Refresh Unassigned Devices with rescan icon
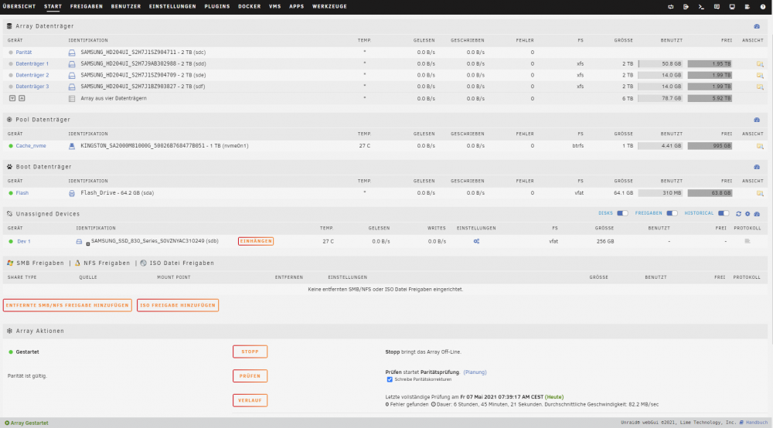The image size is (773, 428). point(738,214)
